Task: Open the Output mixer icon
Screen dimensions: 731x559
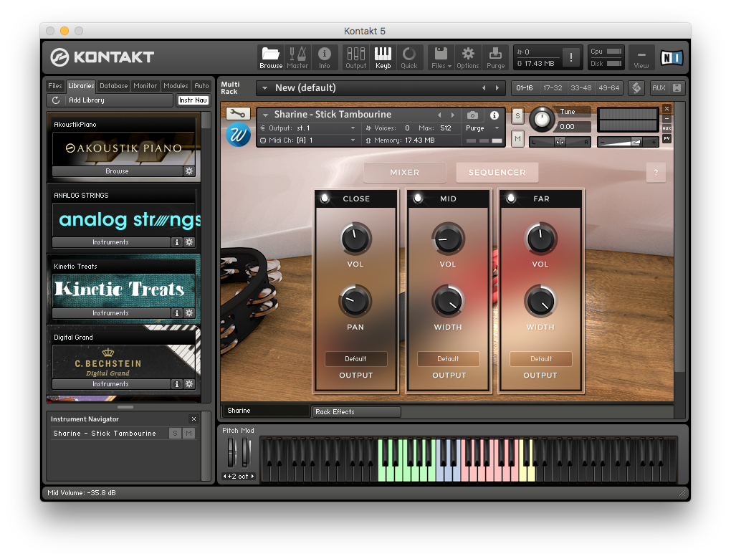Action: click(355, 57)
